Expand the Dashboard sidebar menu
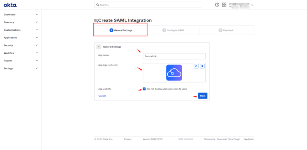This screenshot has width=307, height=150. coord(21,15)
